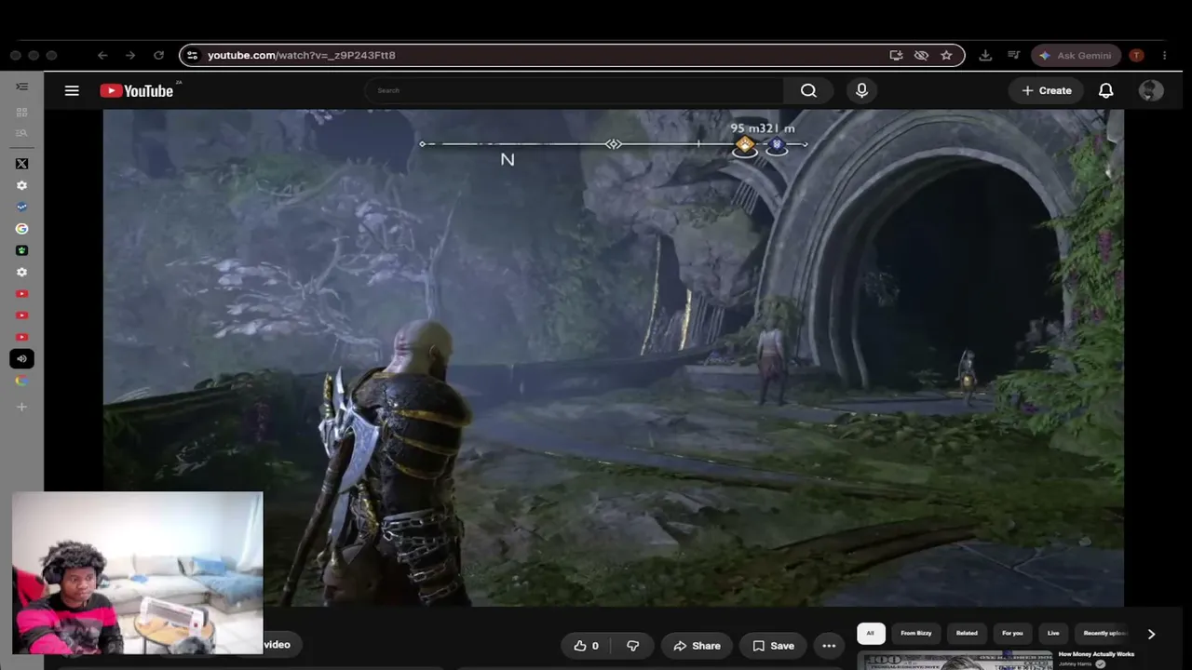Image resolution: width=1192 pixels, height=670 pixels.
Task: Open the YouTube account avatar menu
Action: click(1151, 90)
